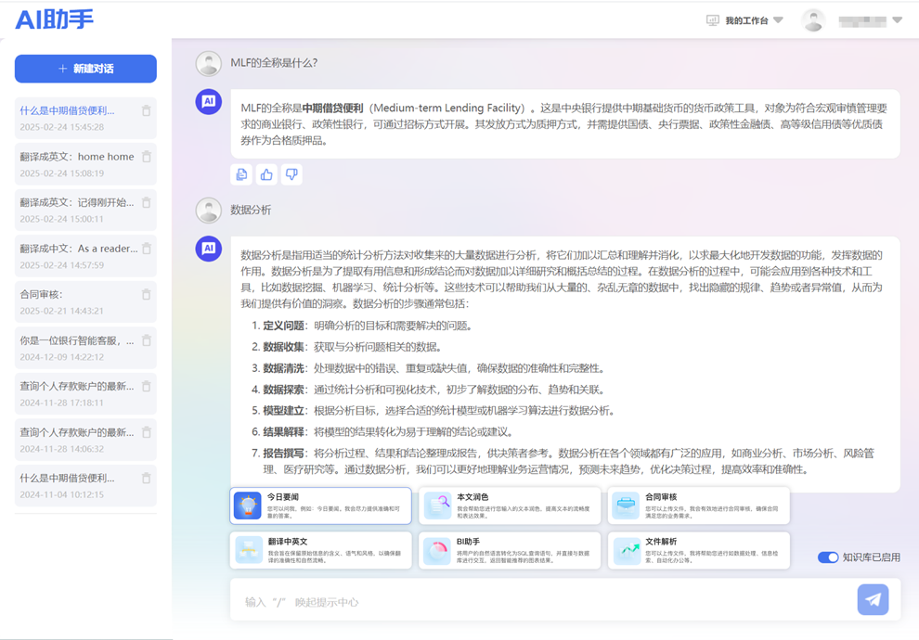This screenshot has width=919, height=640.
Task: Disable the 知识库已启用 knowledge base switch
Action: (x=826, y=557)
